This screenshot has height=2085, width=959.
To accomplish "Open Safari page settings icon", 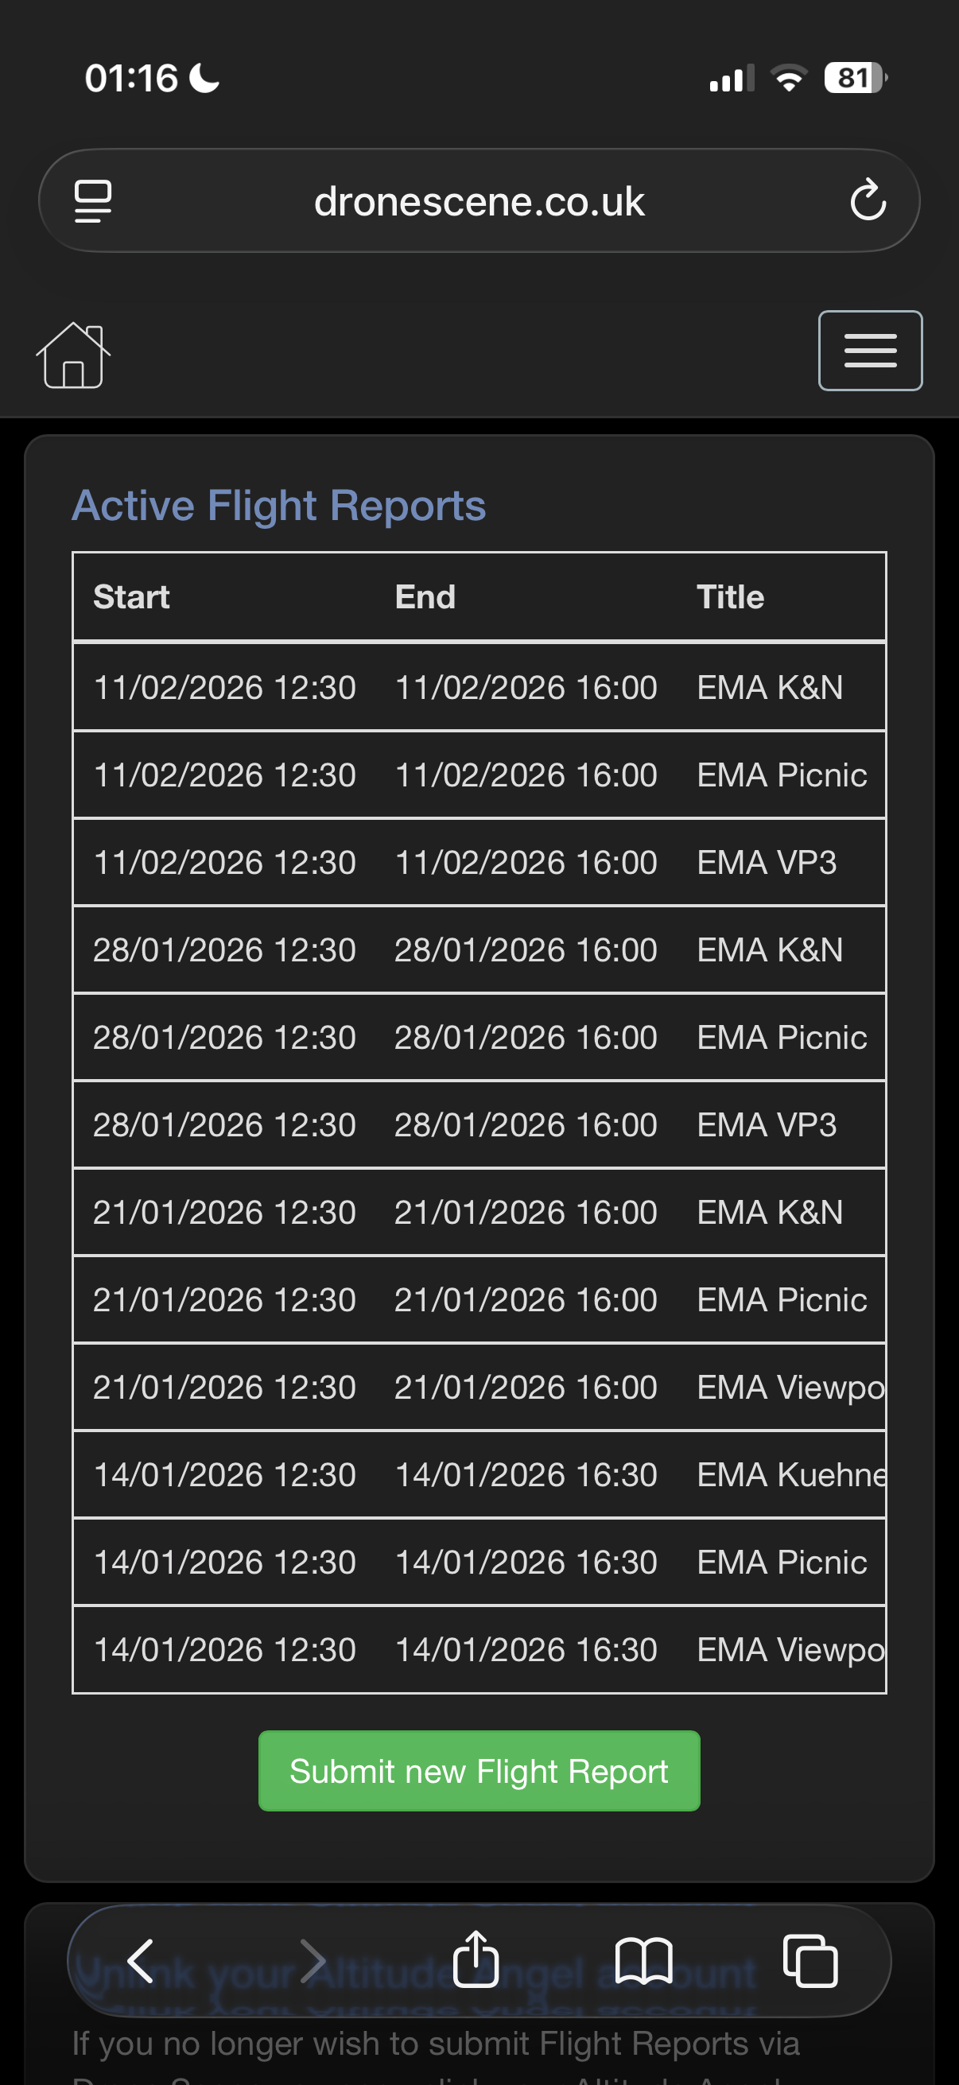I will coord(93,200).
